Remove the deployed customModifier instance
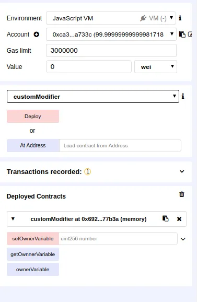The image size is (197, 302). 179,219
